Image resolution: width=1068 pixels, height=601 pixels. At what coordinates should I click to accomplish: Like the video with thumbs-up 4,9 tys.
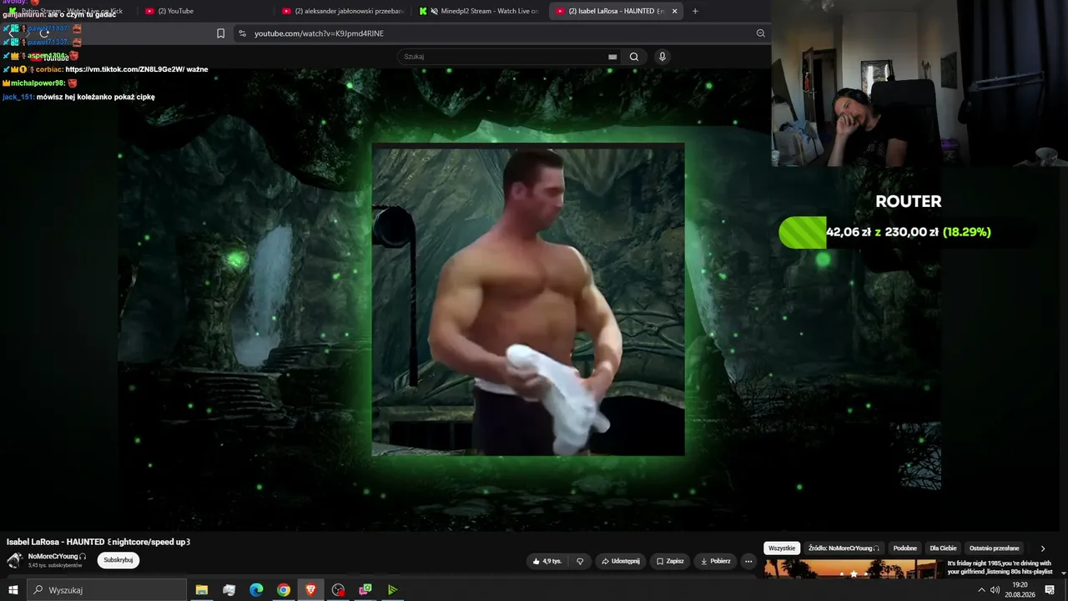pos(547,561)
